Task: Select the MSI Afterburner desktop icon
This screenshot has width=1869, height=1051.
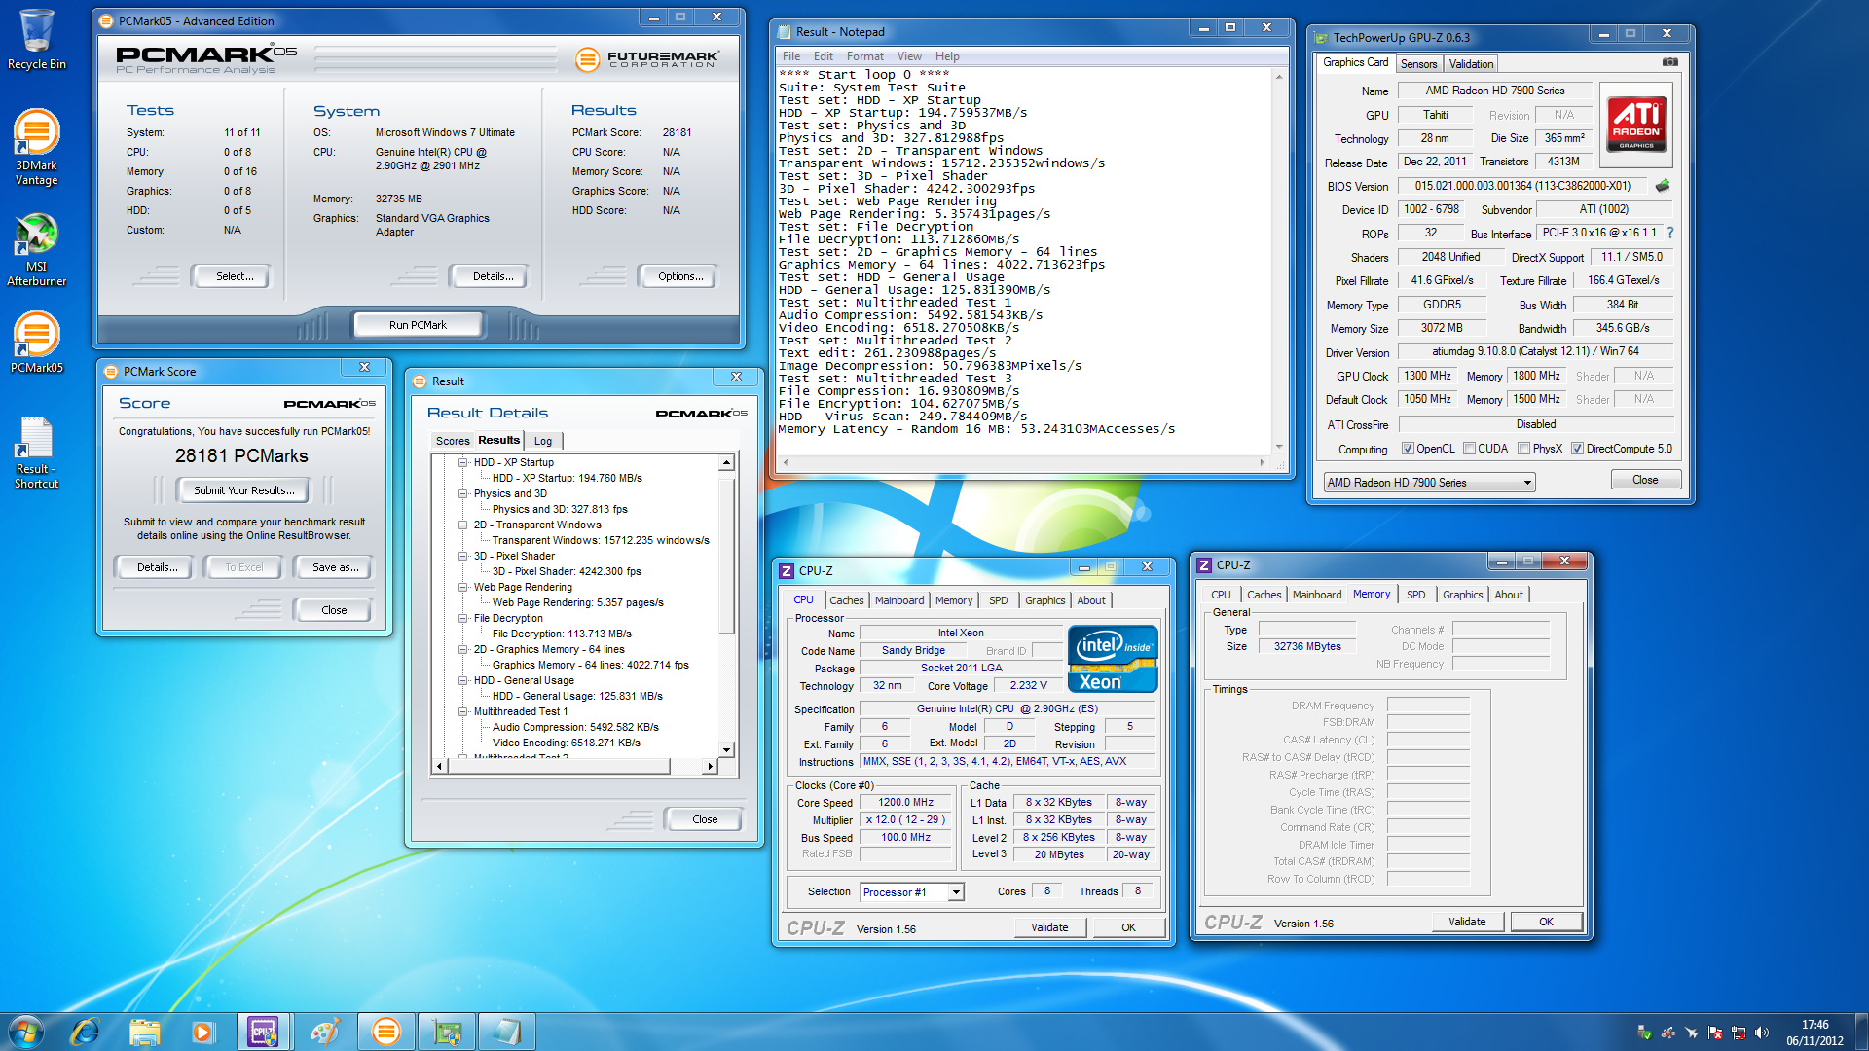Action: click(x=36, y=249)
